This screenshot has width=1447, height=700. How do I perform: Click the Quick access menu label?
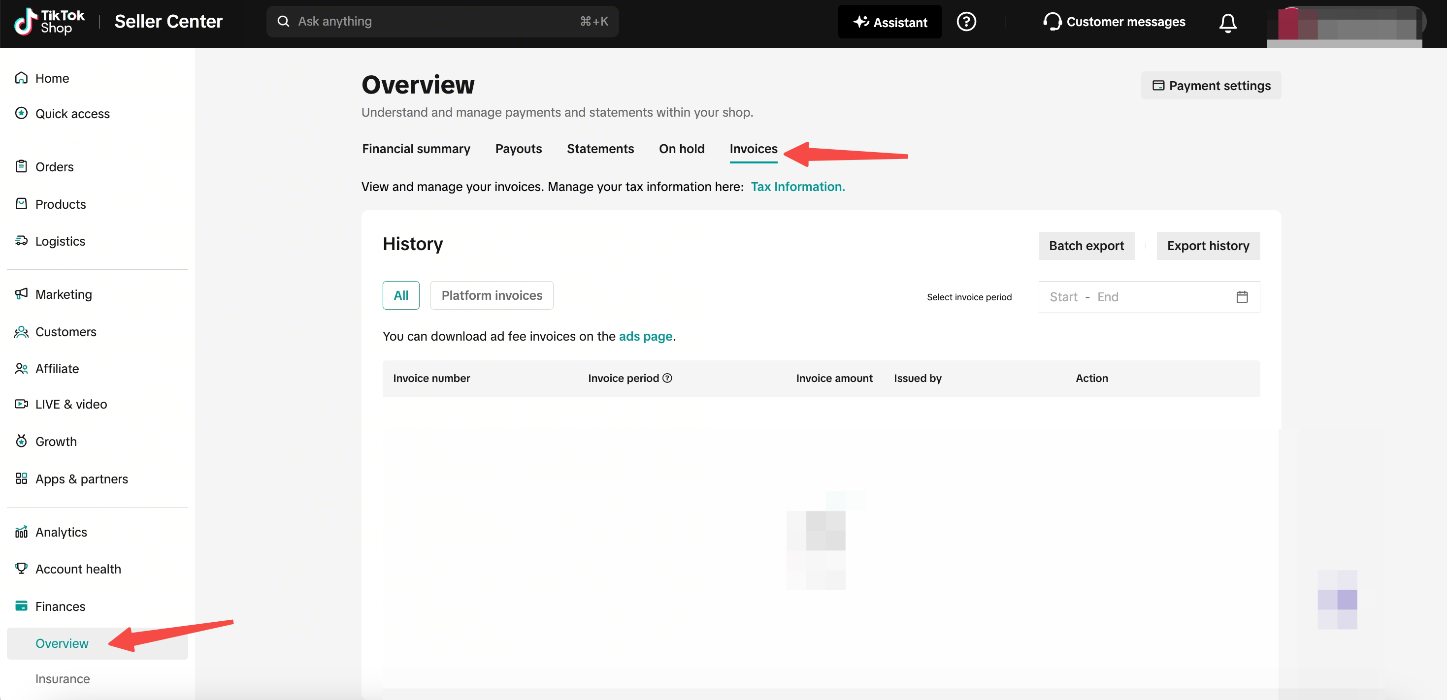(72, 113)
